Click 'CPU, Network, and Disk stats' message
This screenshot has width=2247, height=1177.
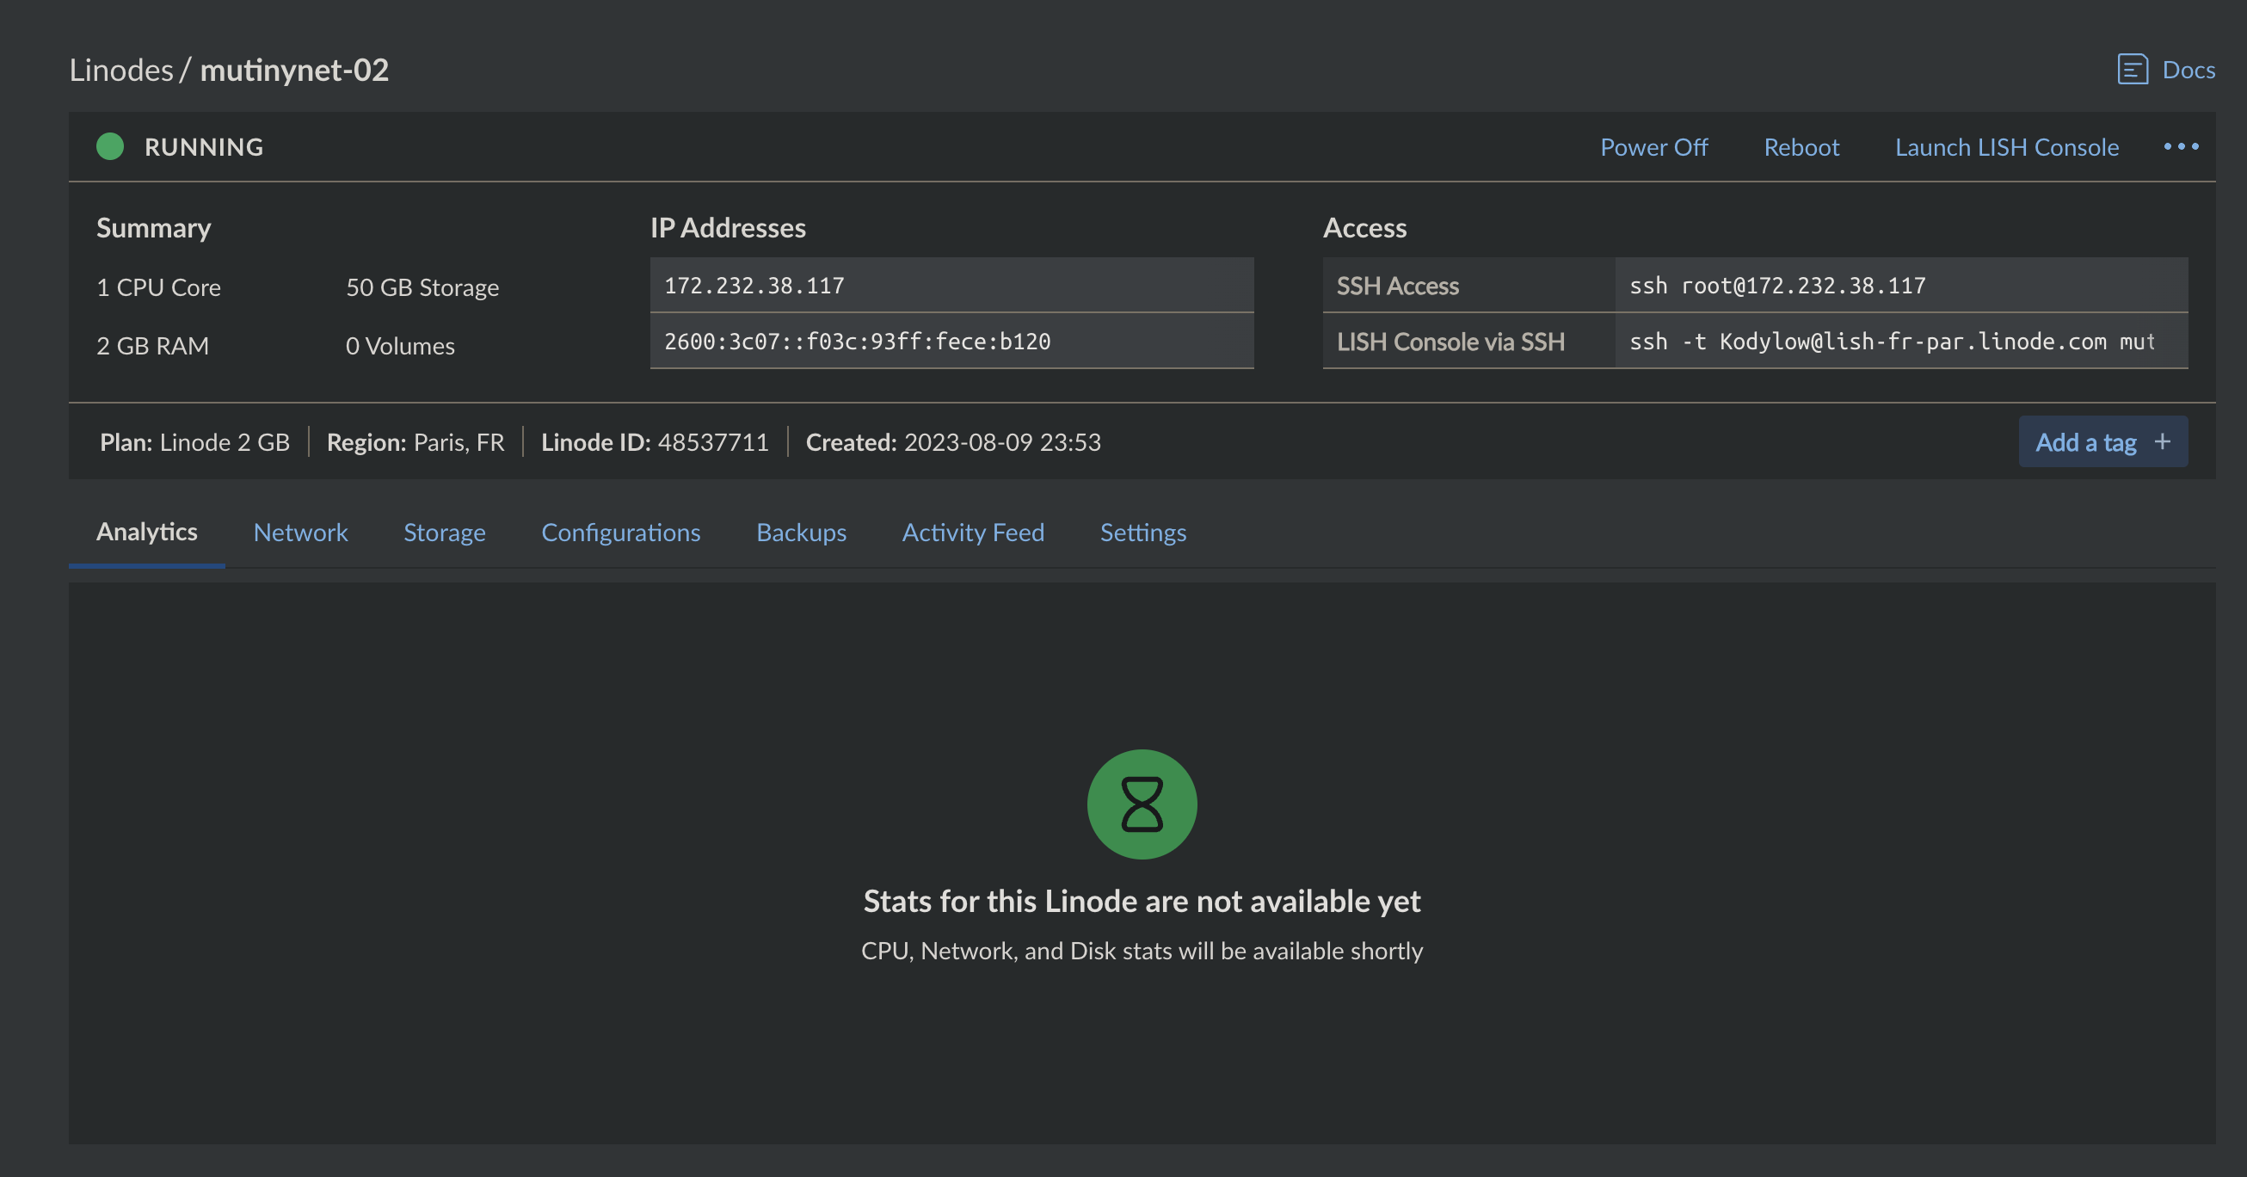[1142, 950]
